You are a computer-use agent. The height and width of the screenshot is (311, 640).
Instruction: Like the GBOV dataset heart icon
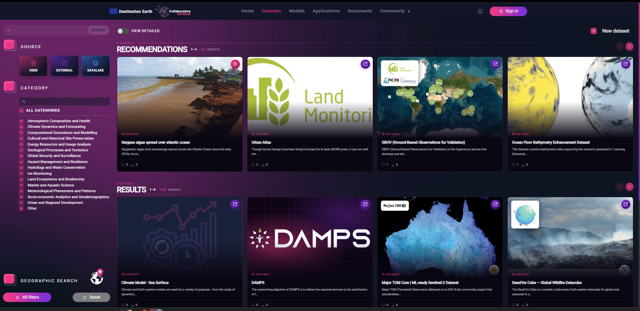383,165
